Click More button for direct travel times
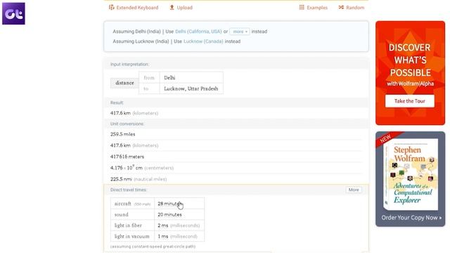The width and height of the screenshot is (450, 253). point(354,190)
